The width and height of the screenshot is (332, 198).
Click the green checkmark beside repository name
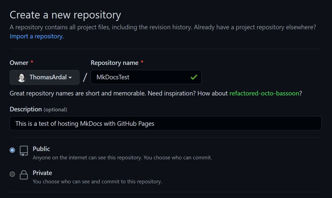(194, 77)
